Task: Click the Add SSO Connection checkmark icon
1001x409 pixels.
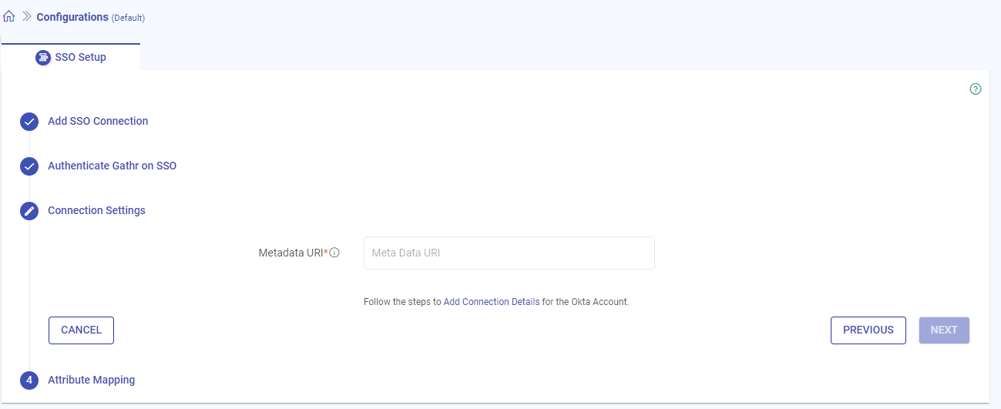Action: 29,122
